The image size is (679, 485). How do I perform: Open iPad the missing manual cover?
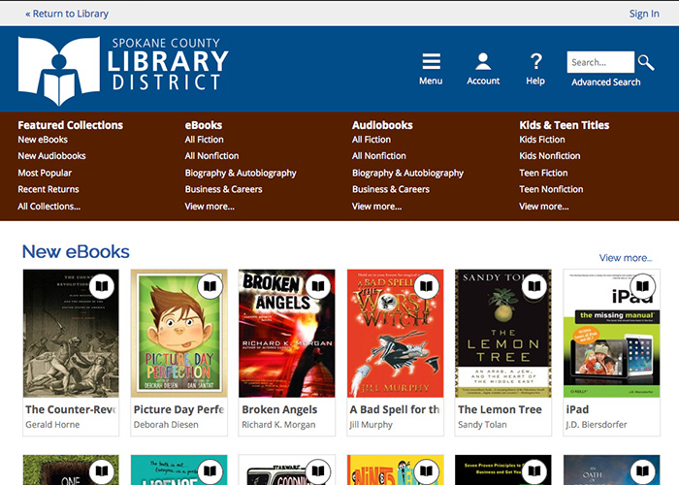coord(611,333)
